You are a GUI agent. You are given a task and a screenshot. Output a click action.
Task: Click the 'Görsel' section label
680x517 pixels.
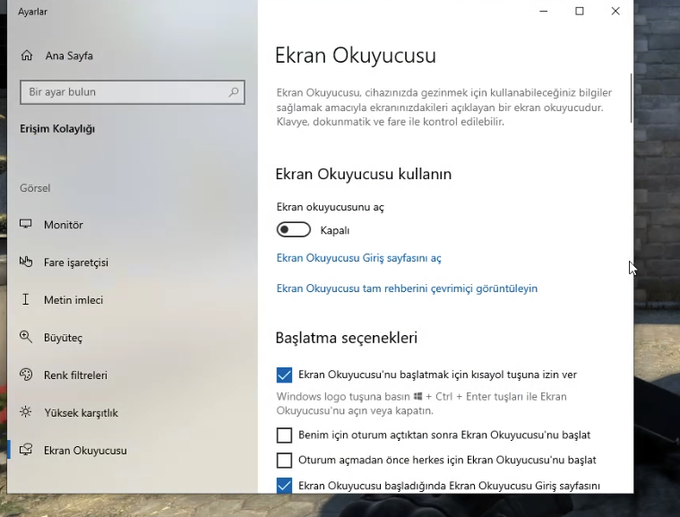click(35, 188)
